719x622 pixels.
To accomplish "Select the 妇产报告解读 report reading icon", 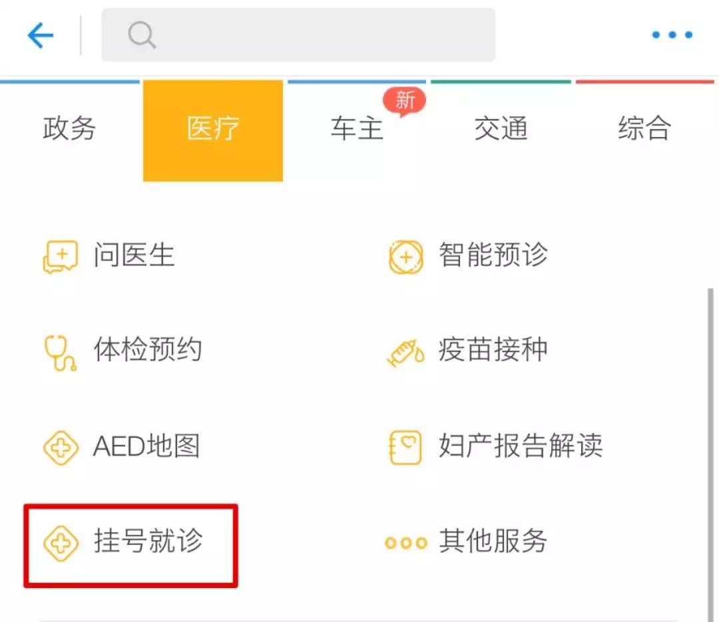I will point(406,446).
